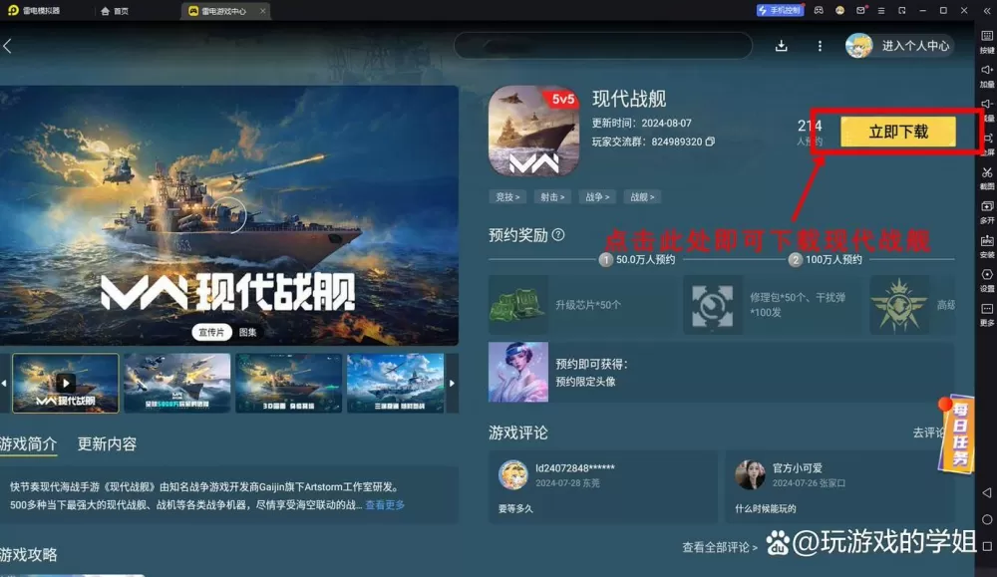Click the 升级芯片*50个 reward item
The image size is (997, 577).
(x=580, y=304)
